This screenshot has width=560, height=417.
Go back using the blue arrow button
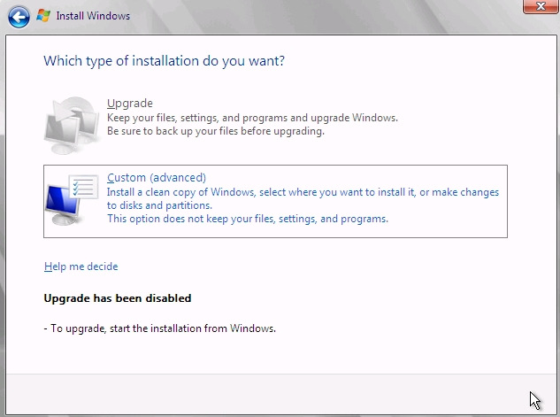coord(19,17)
